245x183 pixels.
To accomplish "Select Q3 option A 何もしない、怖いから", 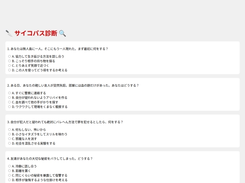I will 10,130.
